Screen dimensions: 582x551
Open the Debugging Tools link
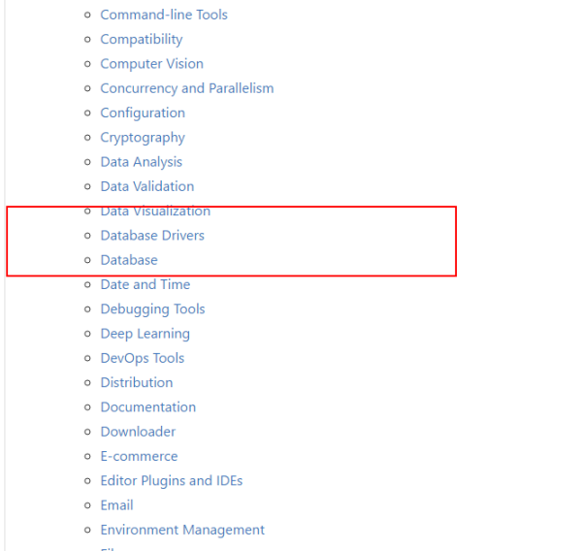[x=152, y=308]
